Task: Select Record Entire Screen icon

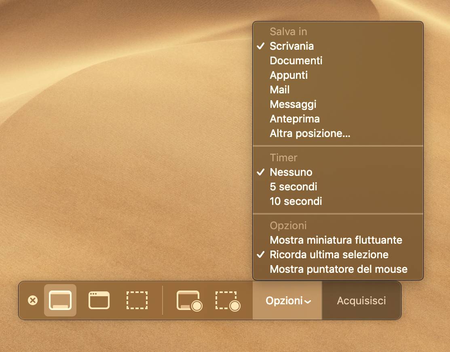Action: coord(189,301)
